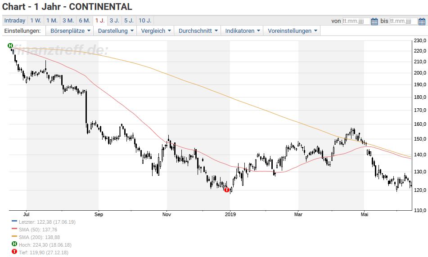This screenshot has height=257, width=428.
Task: Click the red SMA (50) legend swatch
Action: (x=14, y=229)
